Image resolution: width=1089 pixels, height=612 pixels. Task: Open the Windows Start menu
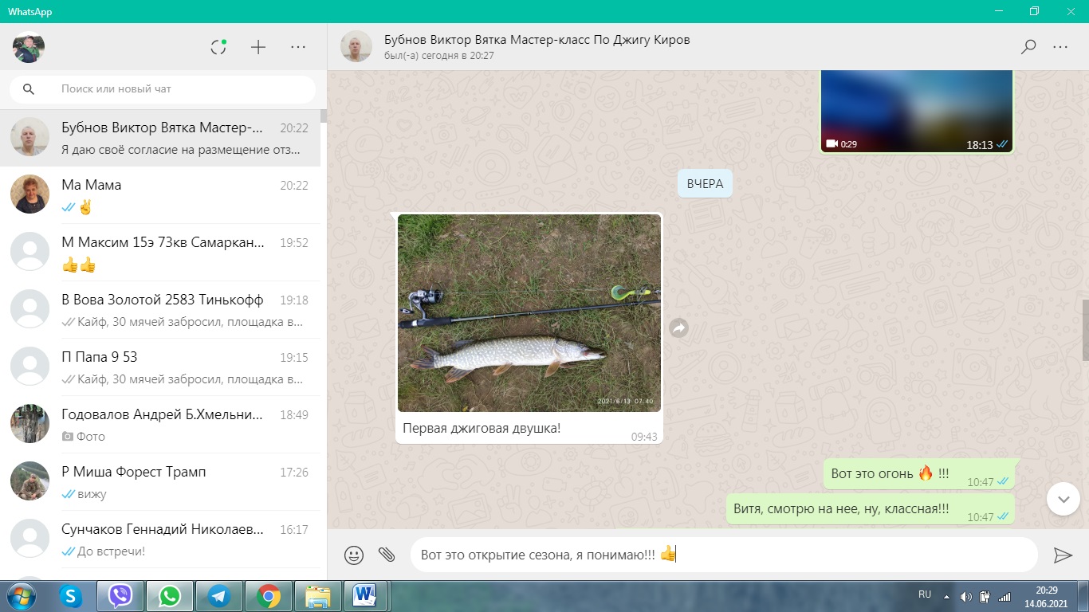pyautogui.click(x=22, y=596)
